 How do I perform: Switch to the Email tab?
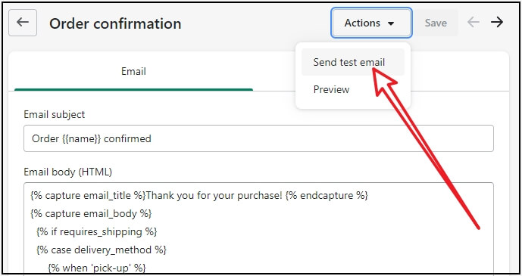pyautogui.click(x=133, y=71)
